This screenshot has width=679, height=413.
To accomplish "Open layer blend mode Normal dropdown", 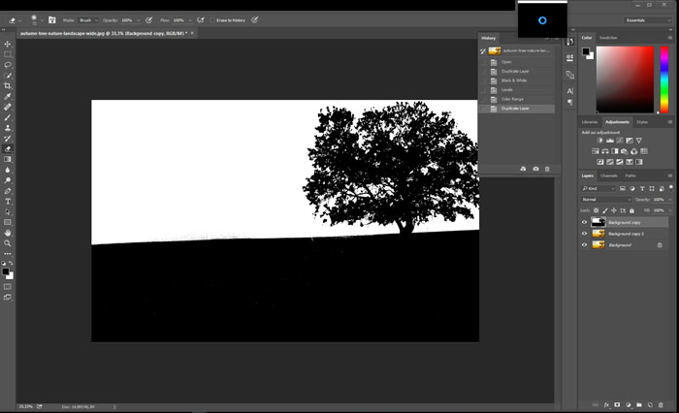I will [x=606, y=199].
